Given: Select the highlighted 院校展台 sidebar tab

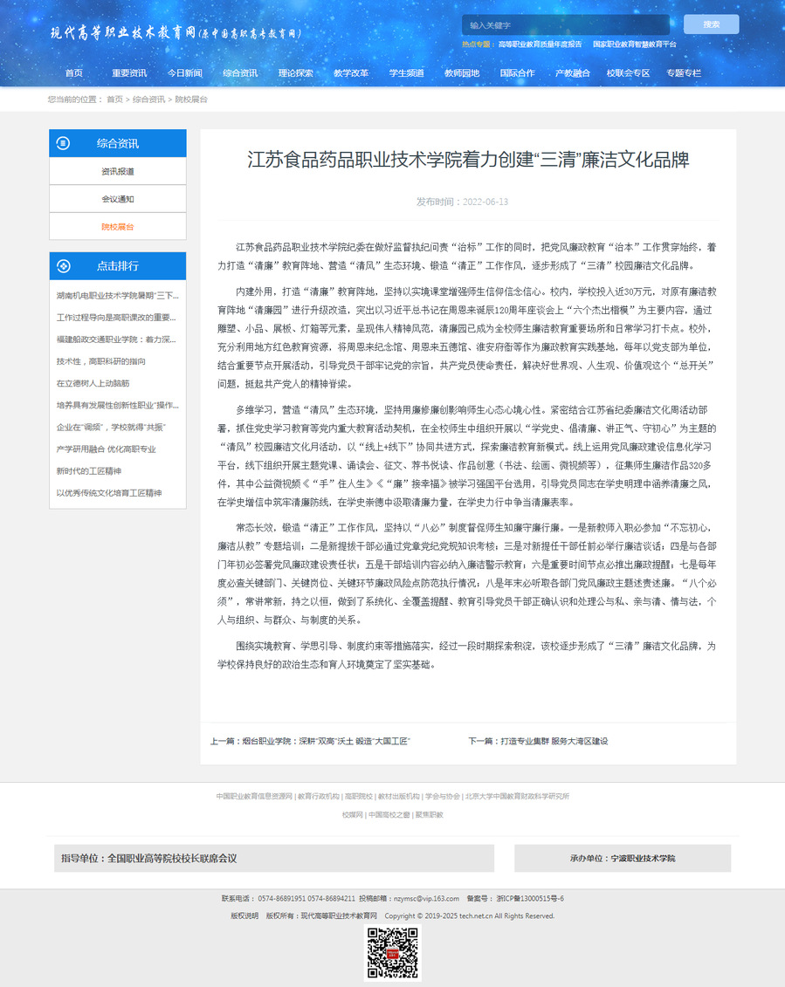Looking at the screenshot, I should pyautogui.click(x=118, y=227).
